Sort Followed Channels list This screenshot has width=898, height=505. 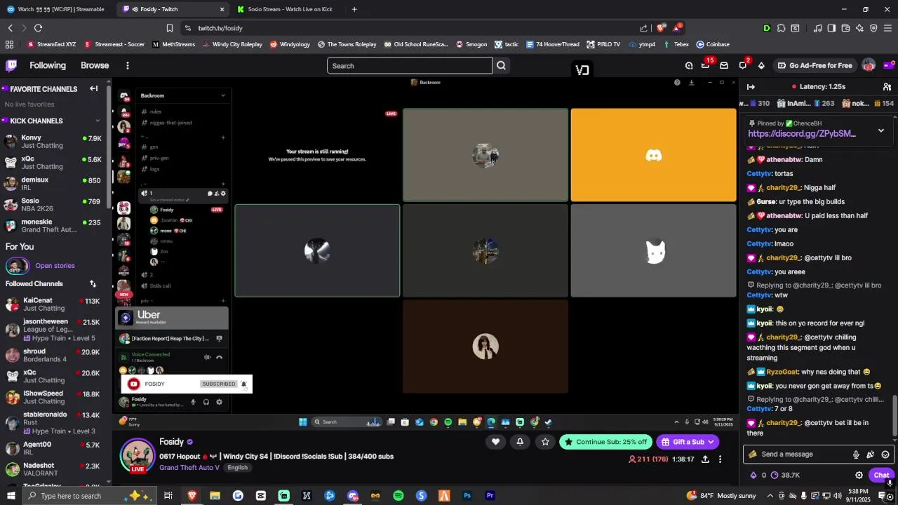coord(93,284)
